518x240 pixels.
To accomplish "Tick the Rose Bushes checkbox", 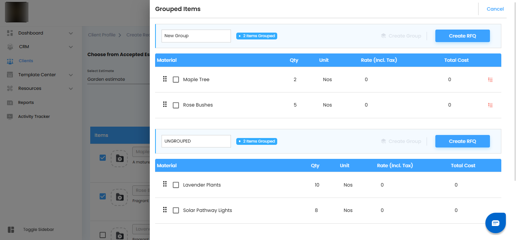I will 176,105.
